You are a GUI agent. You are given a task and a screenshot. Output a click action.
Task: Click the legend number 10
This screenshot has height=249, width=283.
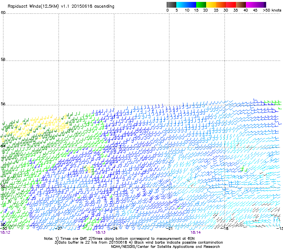pos(187,10)
